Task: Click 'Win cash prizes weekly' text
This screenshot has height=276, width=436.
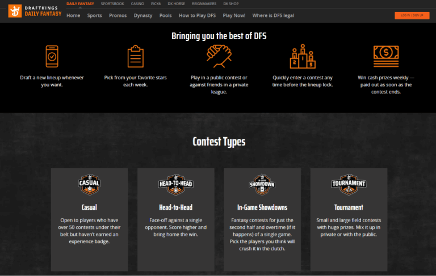Action: [x=386, y=84]
